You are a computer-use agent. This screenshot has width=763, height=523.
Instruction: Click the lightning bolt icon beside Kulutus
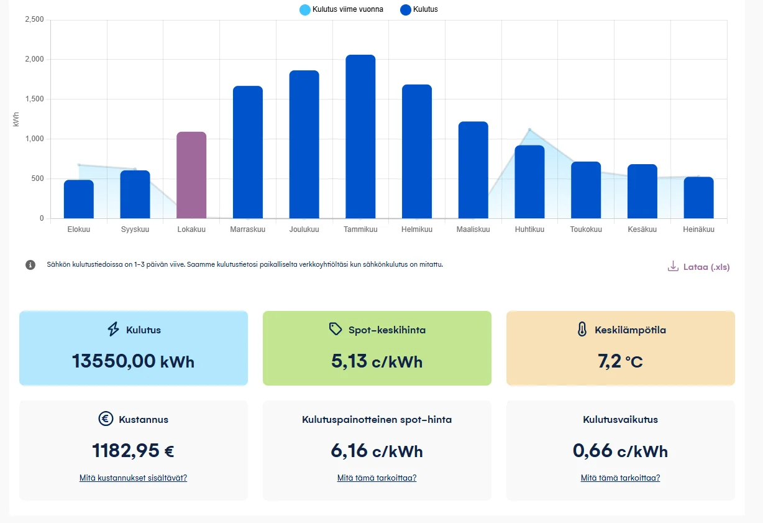click(113, 330)
